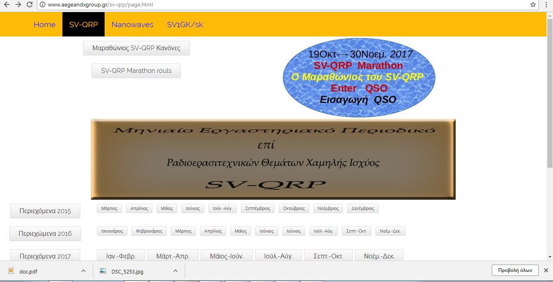Expand options for the doc.pdf download
The image size is (553, 282).
click(83, 271)
